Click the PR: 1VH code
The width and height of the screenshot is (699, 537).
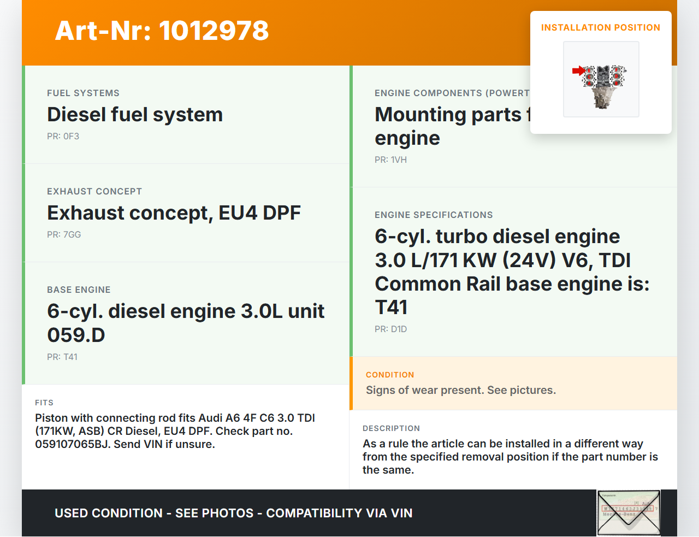pyautogui.click(x=390, y=160)
